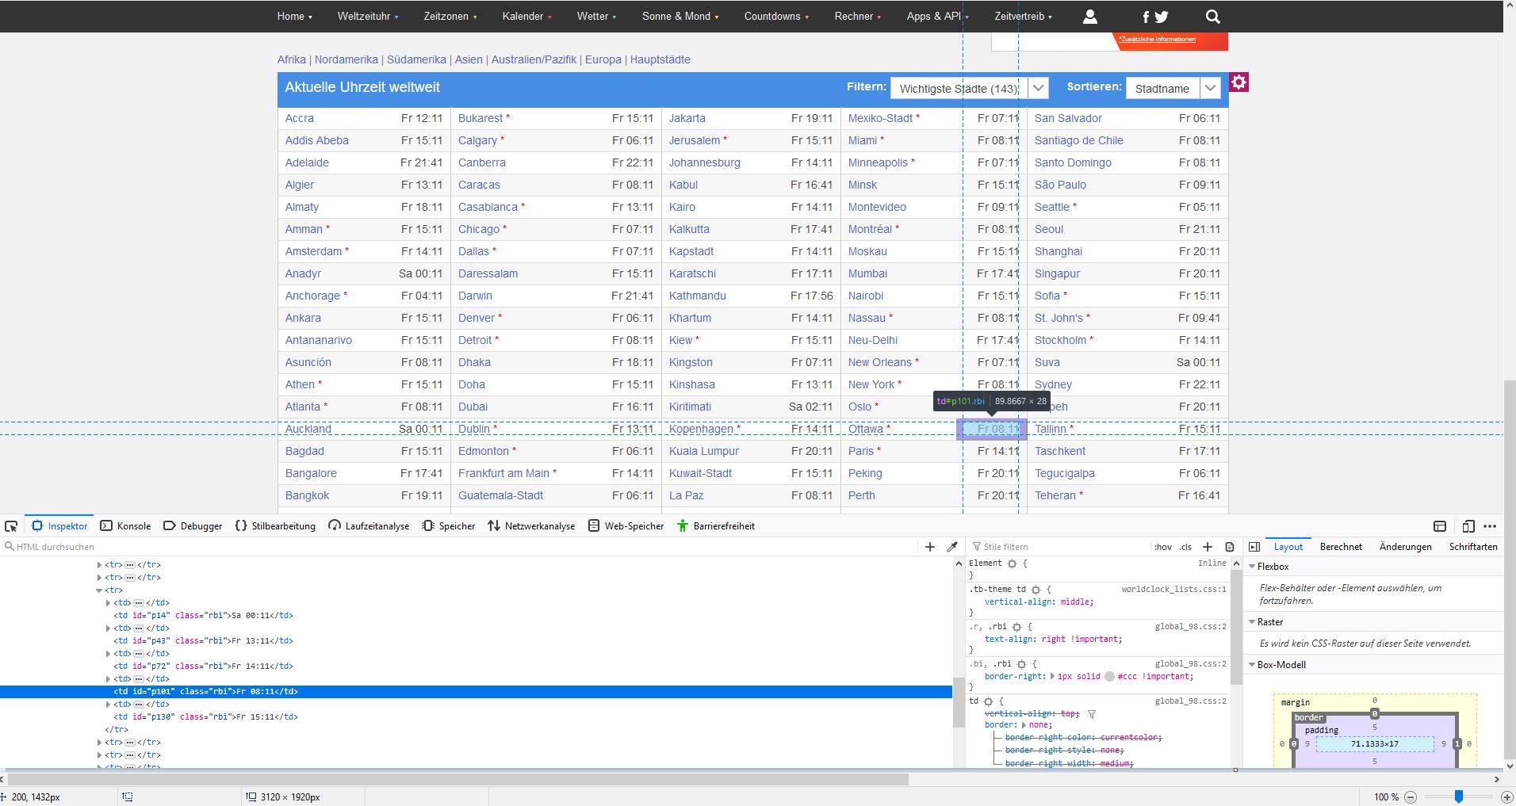
Task: Adjust the DevTools zoom slider
Action: (x=1459, y=797)
